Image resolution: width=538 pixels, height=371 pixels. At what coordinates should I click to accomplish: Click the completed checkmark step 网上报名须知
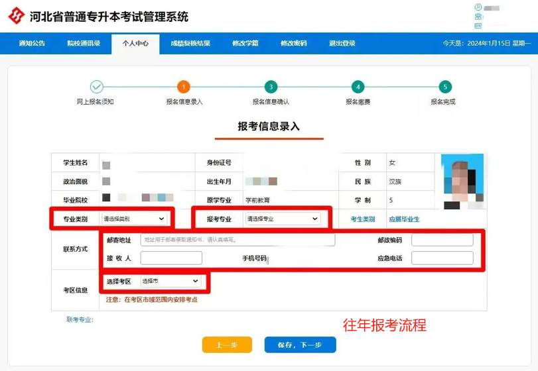point(97,87)
